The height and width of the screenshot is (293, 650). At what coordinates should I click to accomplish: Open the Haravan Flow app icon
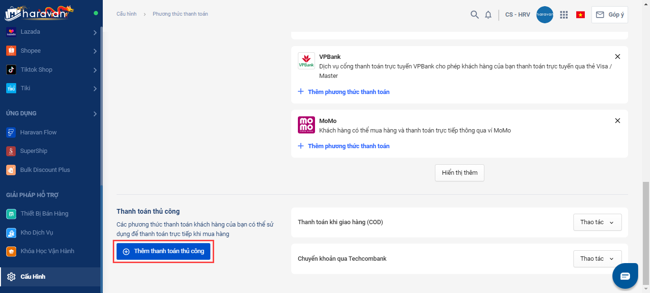(11, 132)
